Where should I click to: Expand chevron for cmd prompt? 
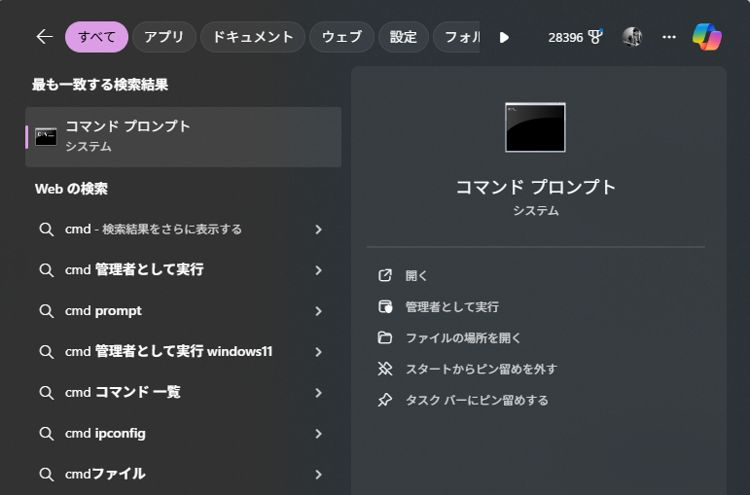coord(318,311)
